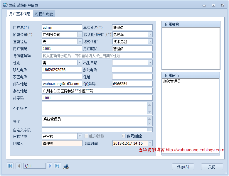
Task: Click the 用户昵称 field
Action: coord(132,48)
